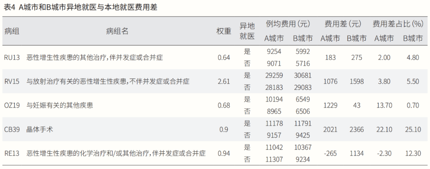Select the 权重 column header

[224, 31]
